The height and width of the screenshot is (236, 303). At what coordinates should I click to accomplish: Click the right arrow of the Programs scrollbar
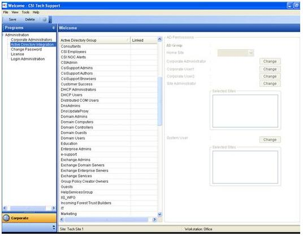coord(54,208)
